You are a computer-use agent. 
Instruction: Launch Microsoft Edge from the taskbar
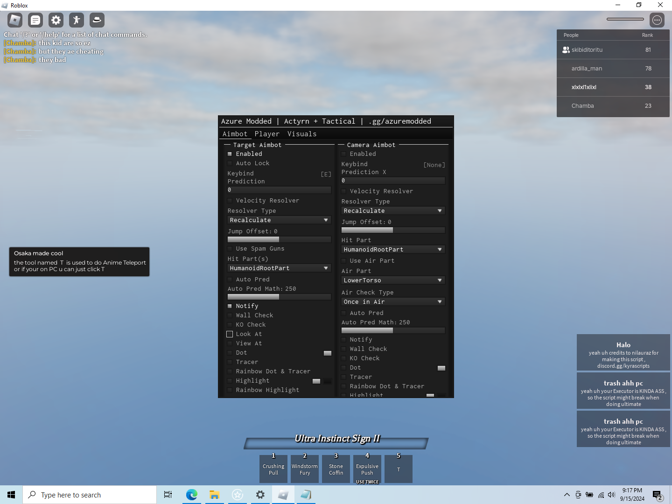coord(191,495)
